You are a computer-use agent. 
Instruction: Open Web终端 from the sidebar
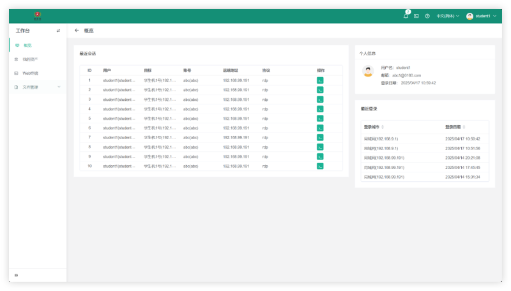point(31,73)
